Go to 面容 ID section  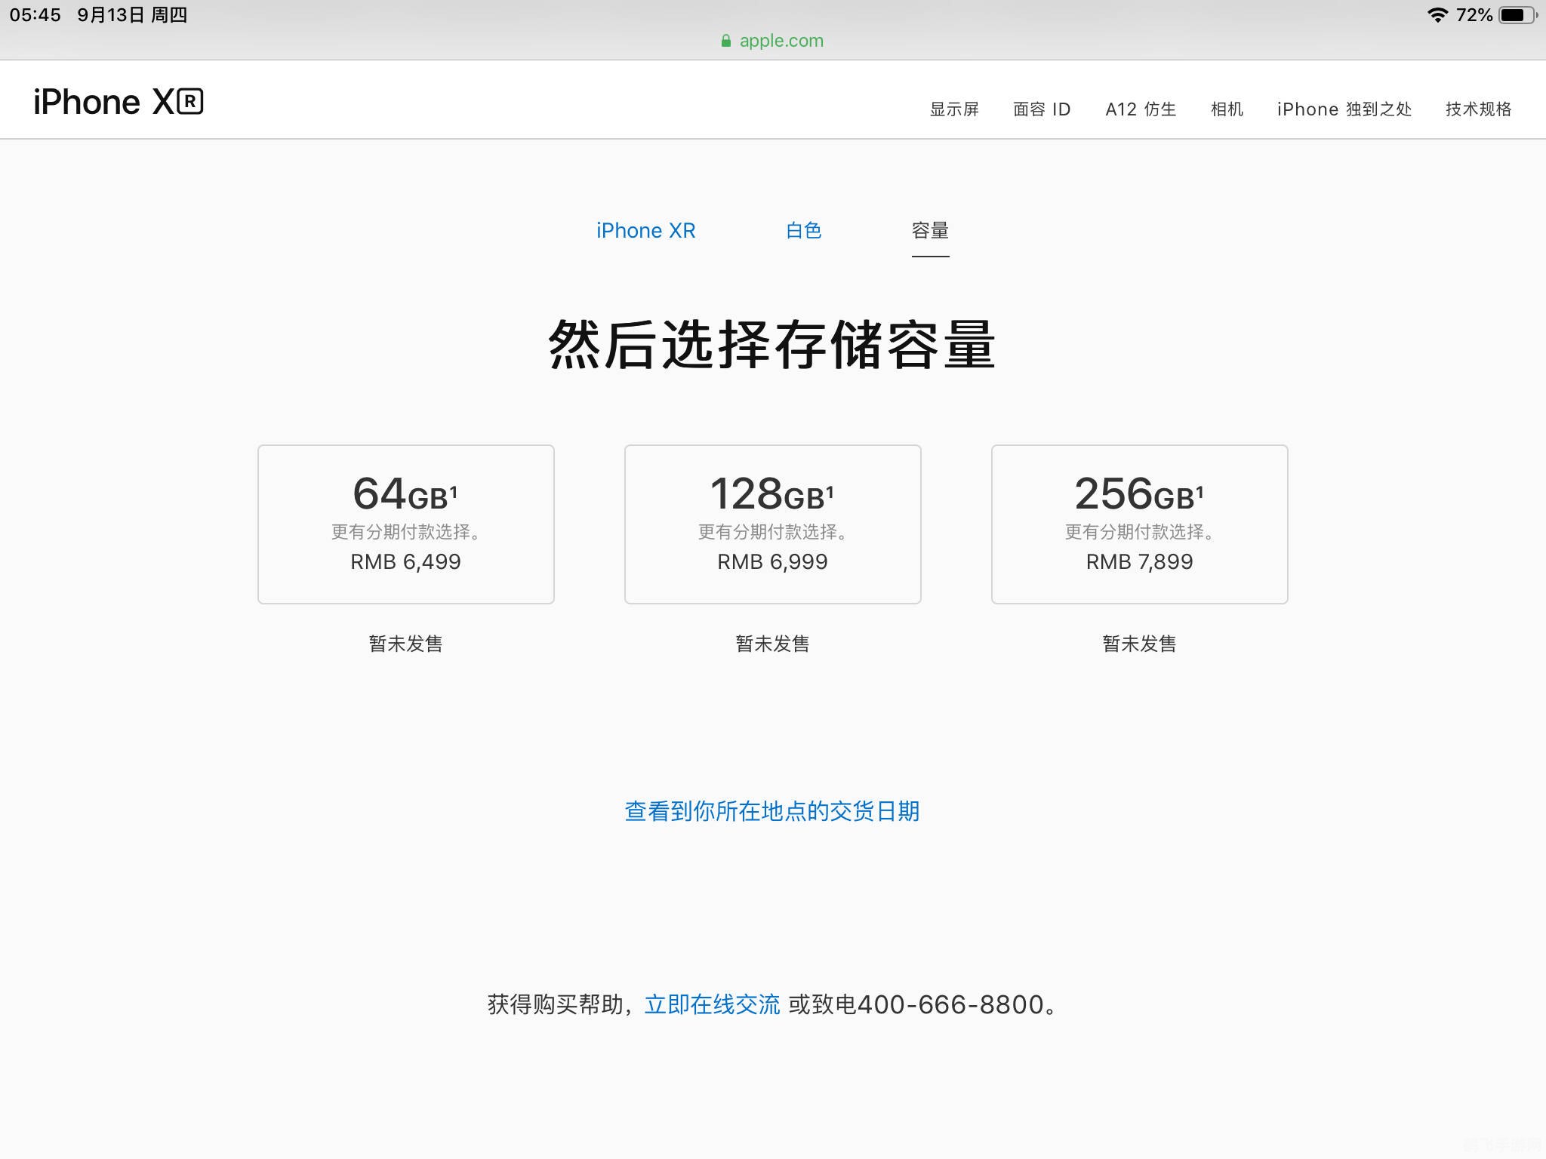[x=1042, y=109]
